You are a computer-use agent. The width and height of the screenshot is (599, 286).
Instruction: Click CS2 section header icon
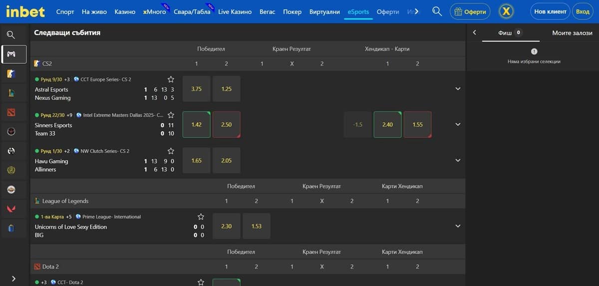36,64
